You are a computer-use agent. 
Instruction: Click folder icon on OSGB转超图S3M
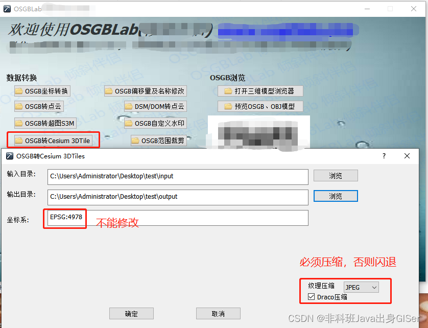tap(19, 124)
